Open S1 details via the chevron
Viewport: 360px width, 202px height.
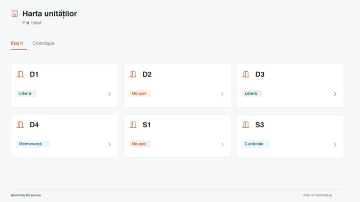coord(222,145)
